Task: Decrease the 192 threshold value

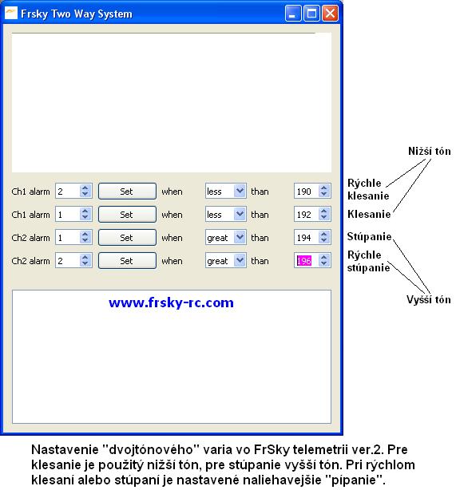Action: (x=323, y=218)
